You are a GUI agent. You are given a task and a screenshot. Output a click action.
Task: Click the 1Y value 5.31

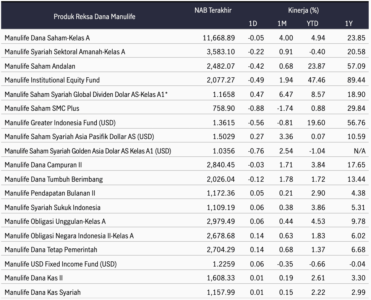tap(358, 207)
